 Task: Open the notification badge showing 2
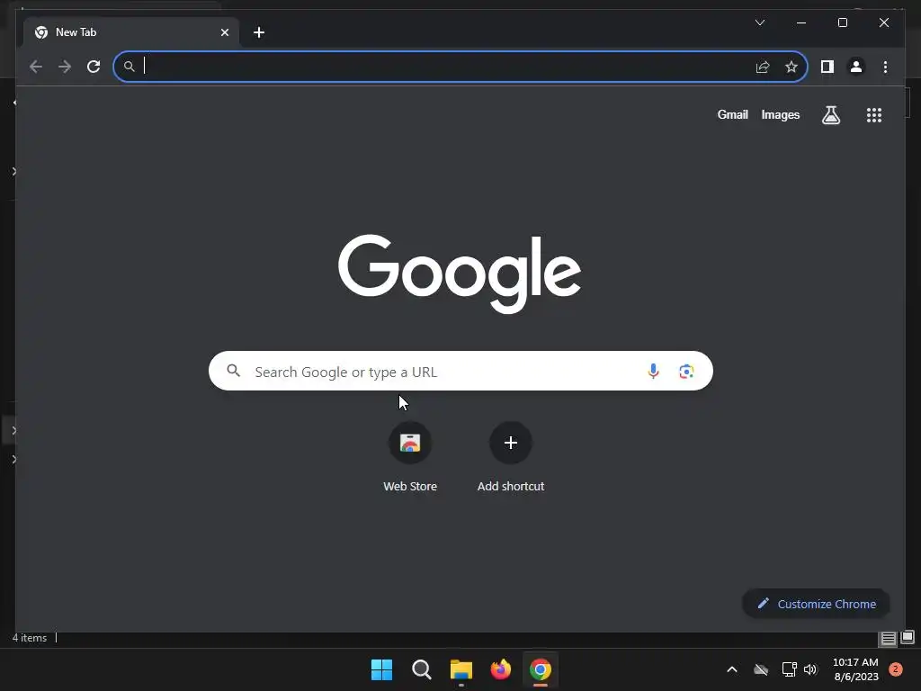896,669
